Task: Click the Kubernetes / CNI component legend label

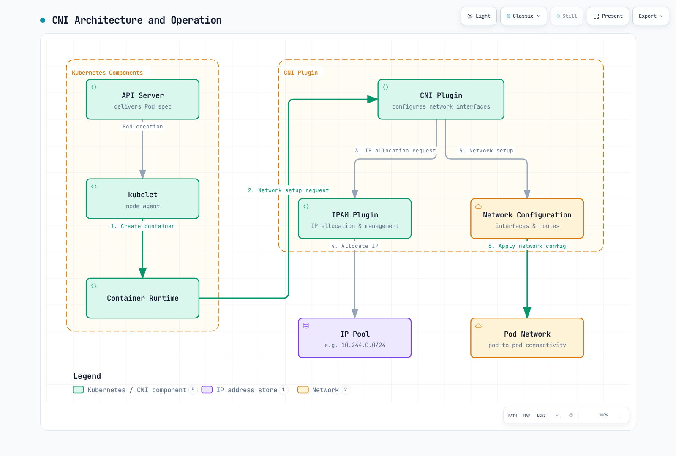Action: point(137,390)
